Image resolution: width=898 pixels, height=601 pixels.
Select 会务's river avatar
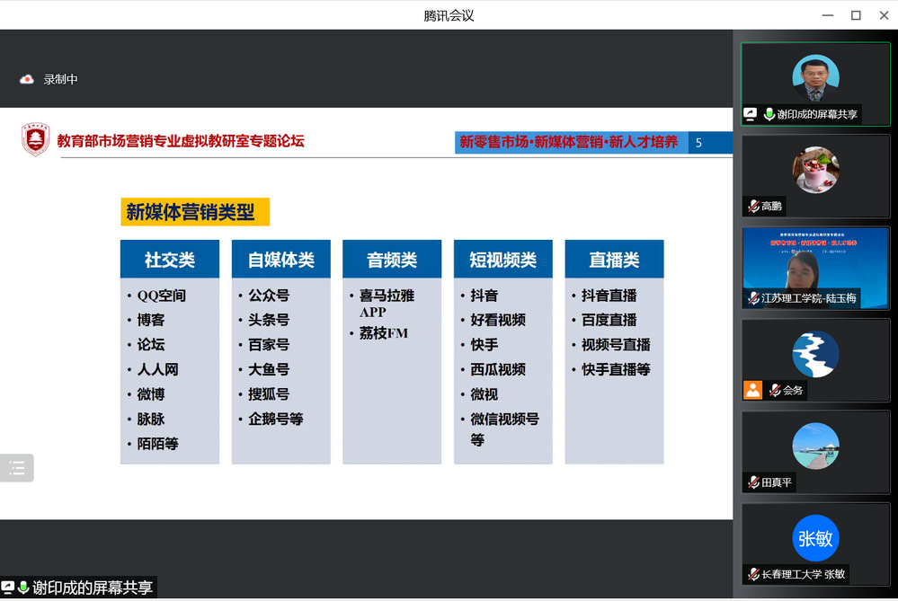coord(815,354)
